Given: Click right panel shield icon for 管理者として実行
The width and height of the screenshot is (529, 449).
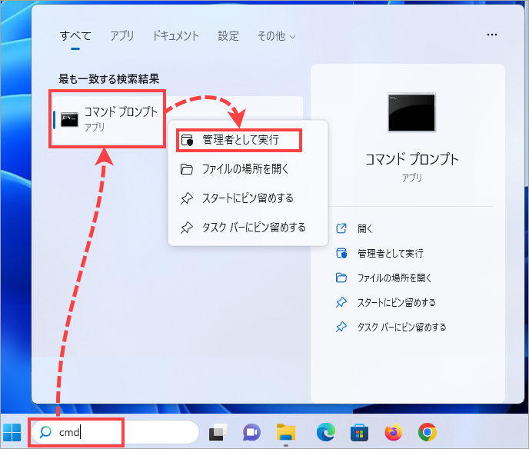Looking at the screenshot, I should tap(341, 253).
